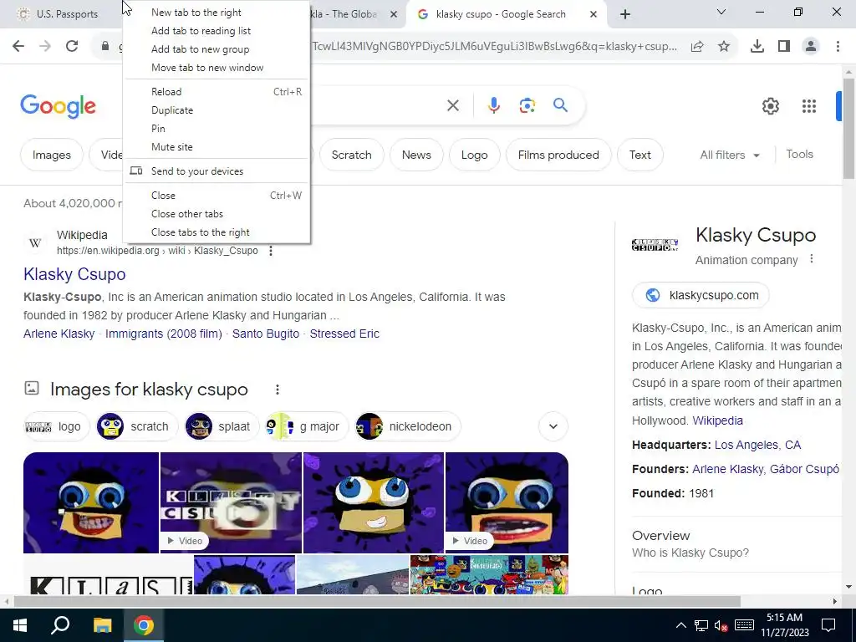Open the Klasky Csupo Wikipedia result title
Screen dimensions: 856x642
(x=74, y=274)
